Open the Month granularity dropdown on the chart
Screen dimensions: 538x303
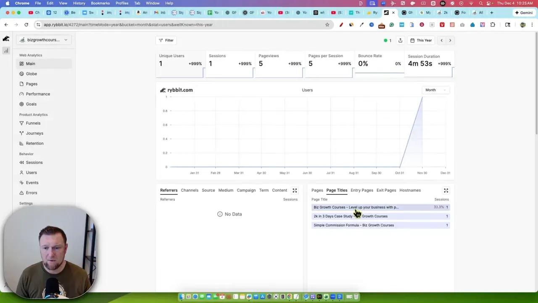435,90
